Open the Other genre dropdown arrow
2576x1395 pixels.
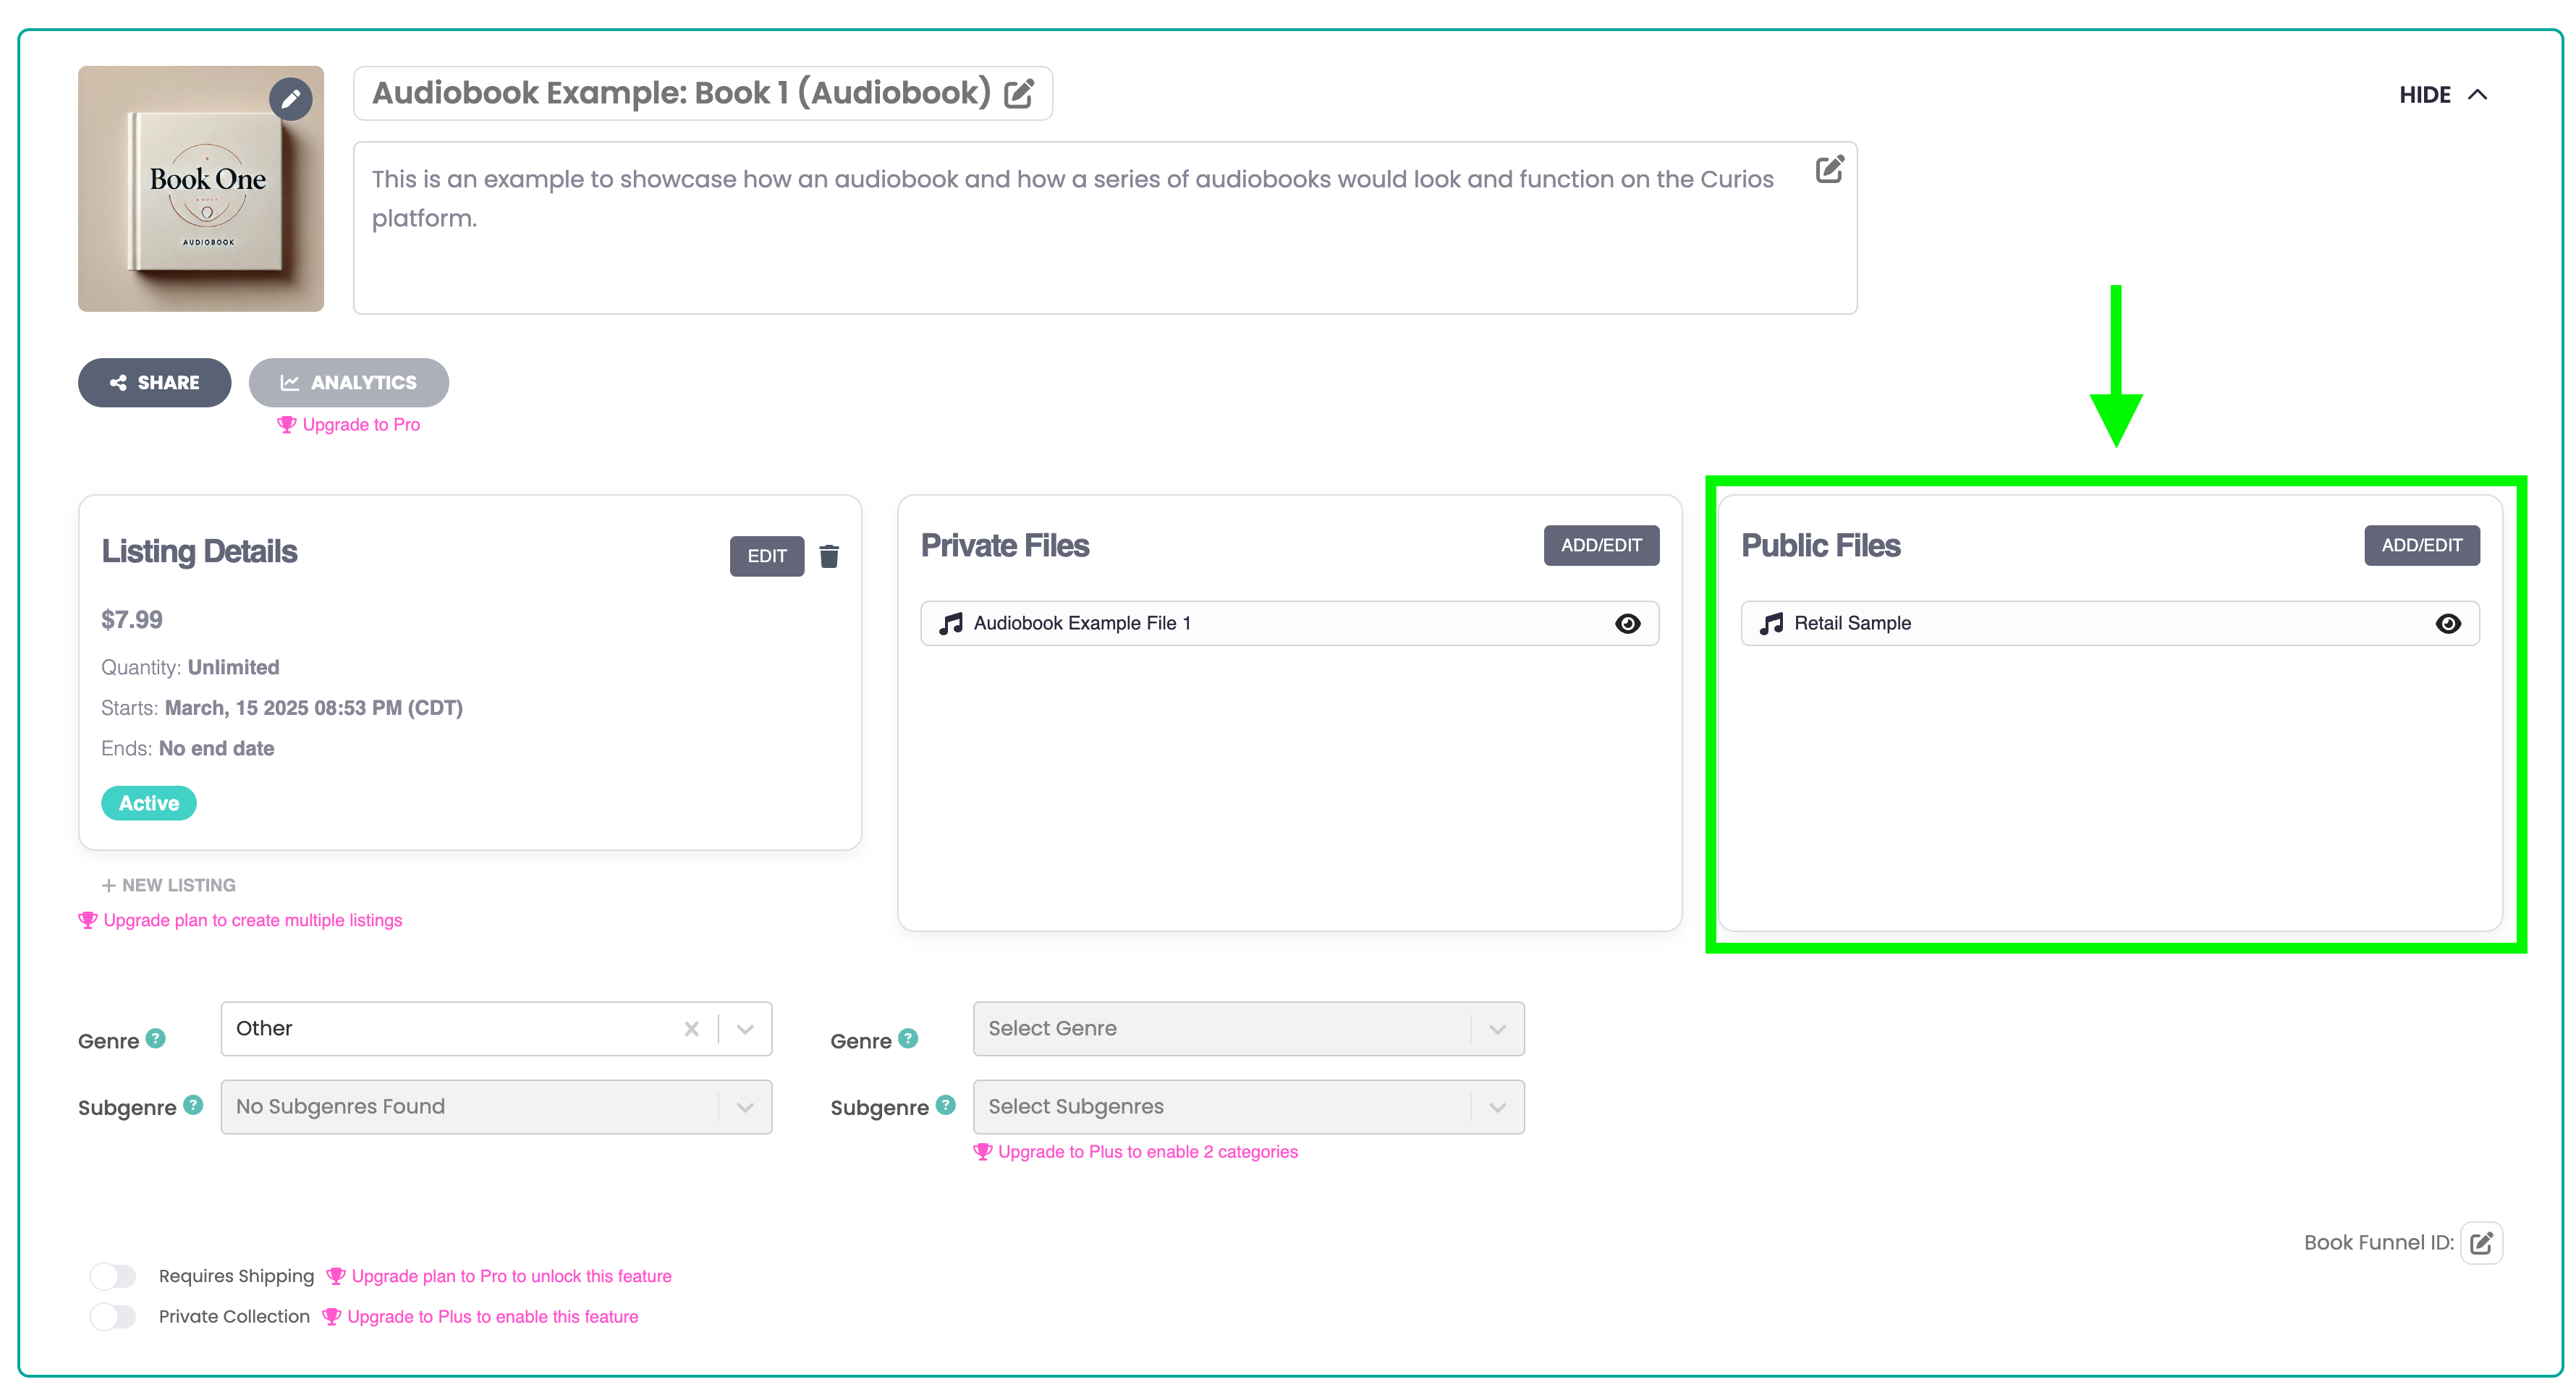point(745,1029)
